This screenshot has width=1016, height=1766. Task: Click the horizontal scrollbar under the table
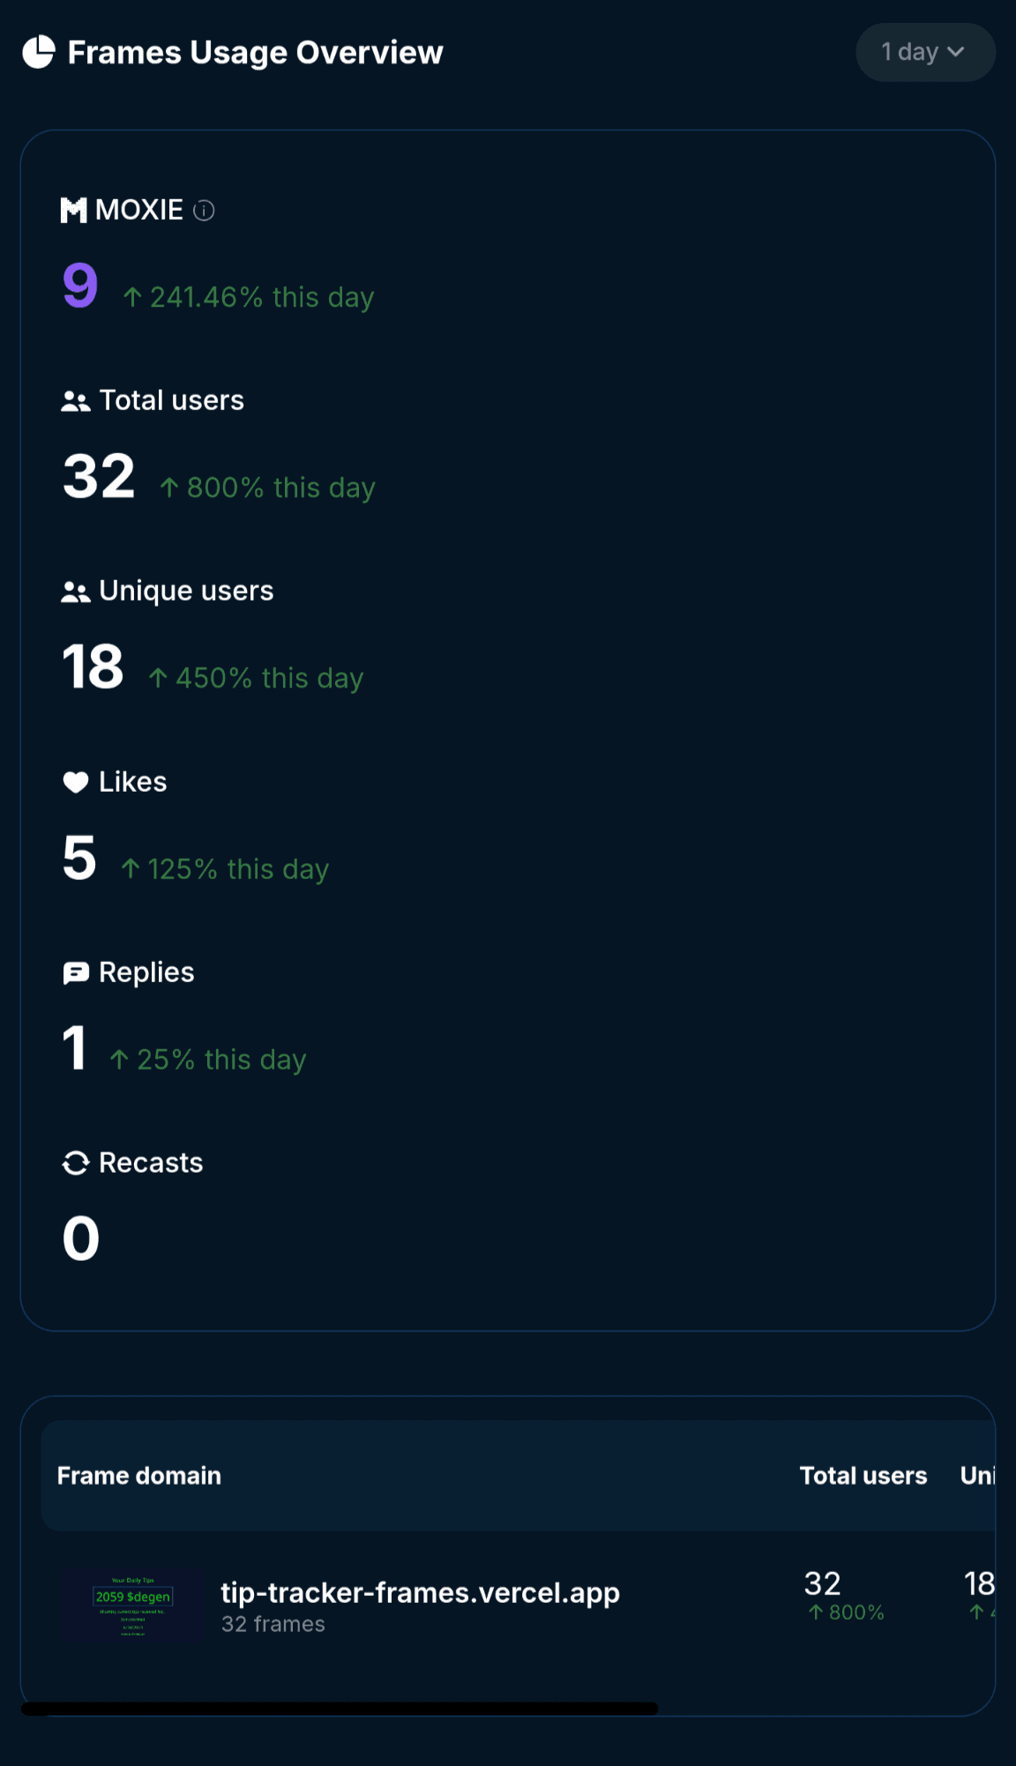click(340, 1709)
